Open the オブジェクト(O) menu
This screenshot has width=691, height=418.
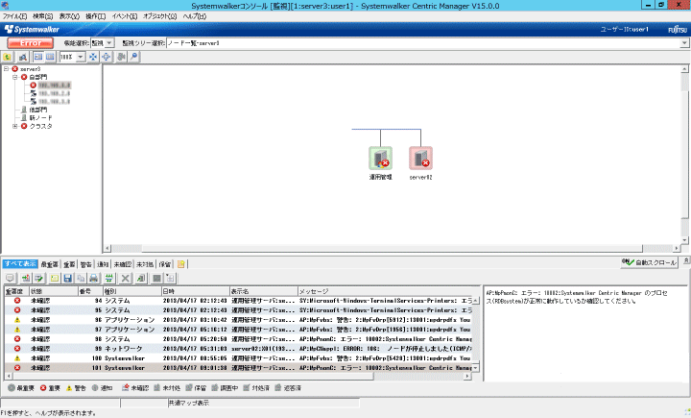click(x=159, y=16)
